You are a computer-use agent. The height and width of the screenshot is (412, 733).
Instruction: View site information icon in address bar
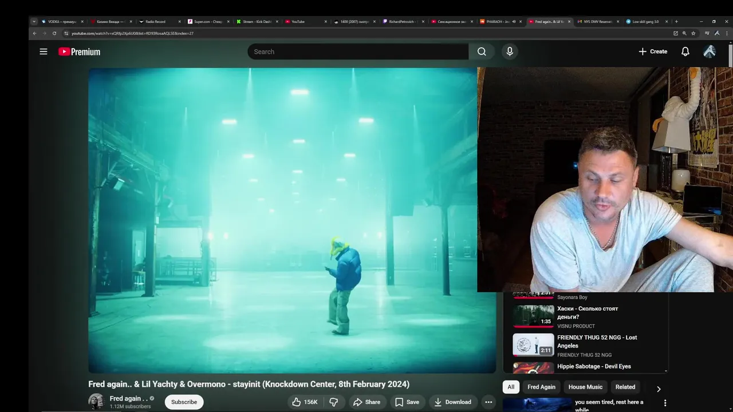pyautogui.click(x=66, y=33)
